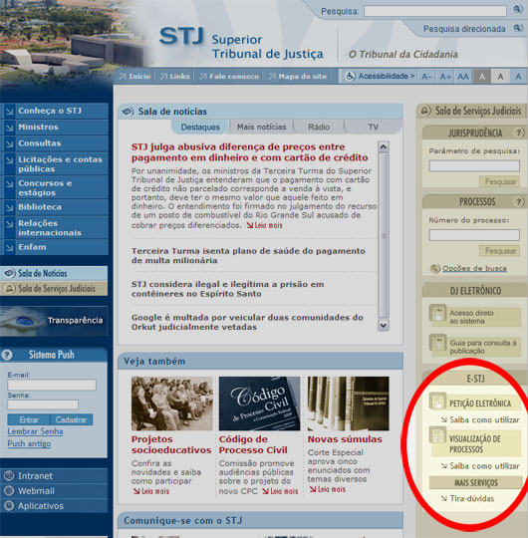Click the Opções de busca link
Viewport: 528px width, 538px height.
tap(474, 268)
